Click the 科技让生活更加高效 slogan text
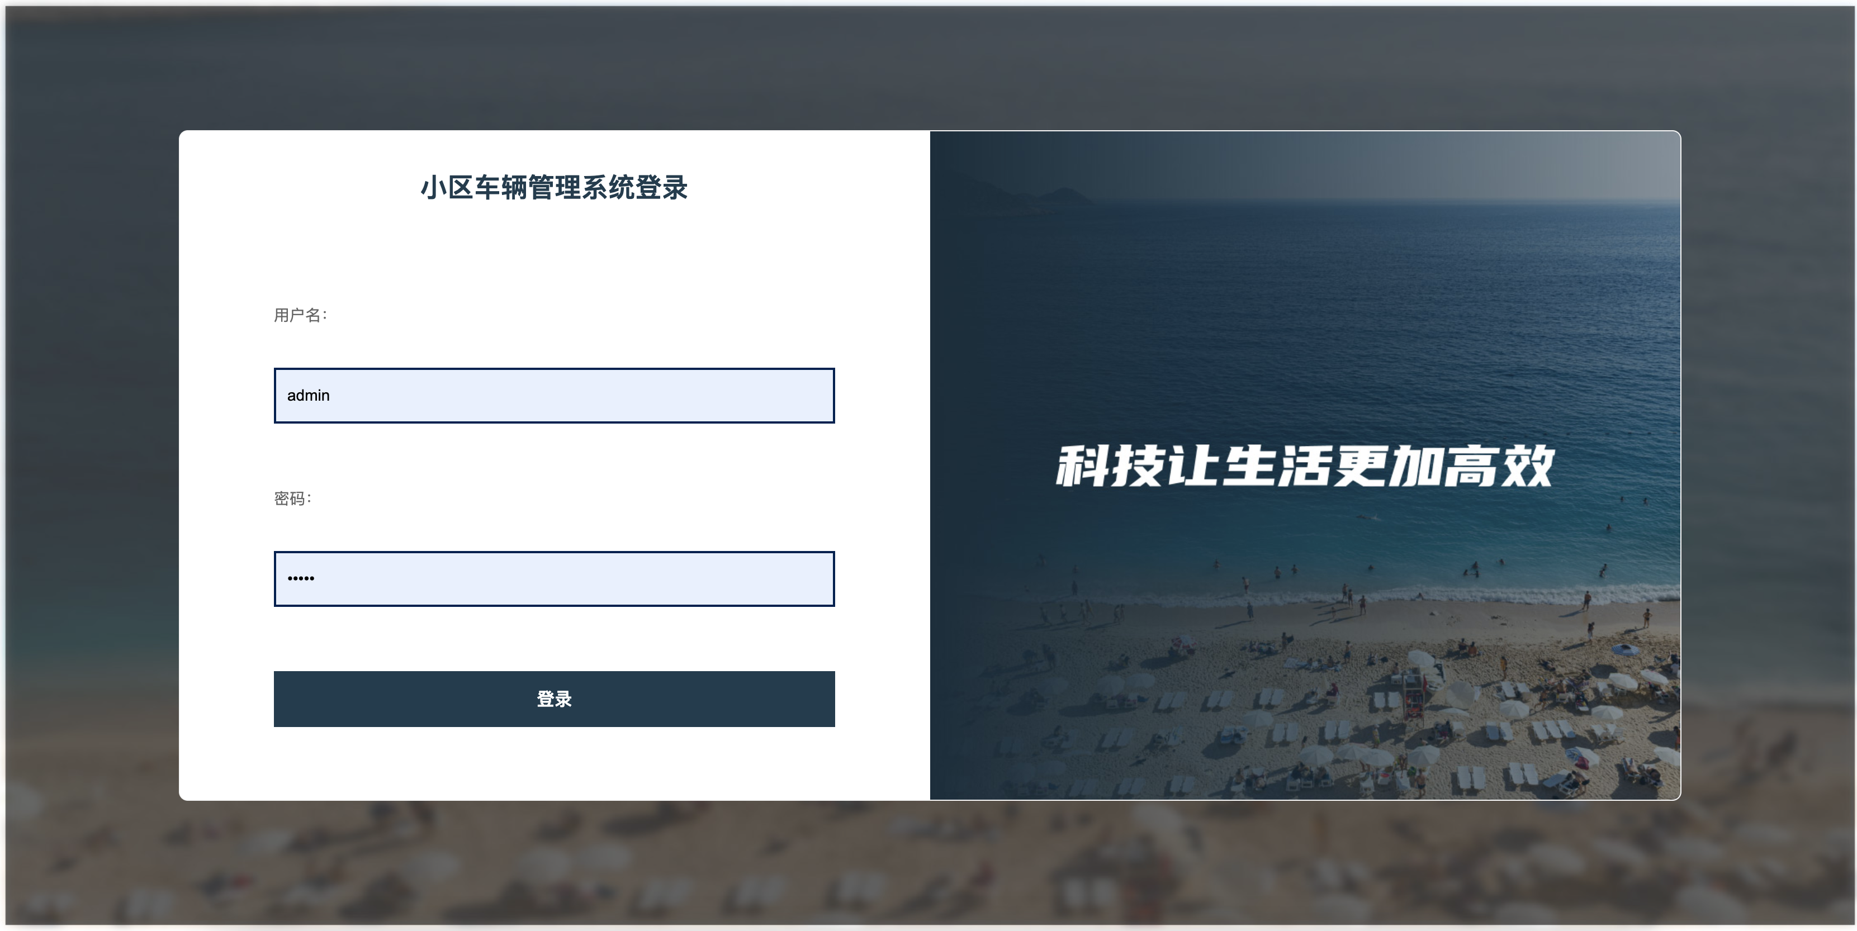This screenshot has height=931, width=1857. [x=1304, y=466]
